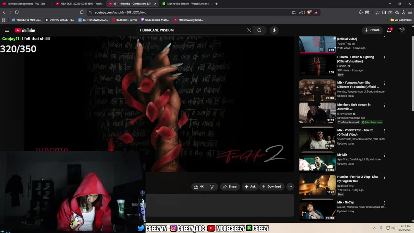Viewport: 414px width, 233px height.
Task: Open Brave Wallet icon
Action: 390,12
